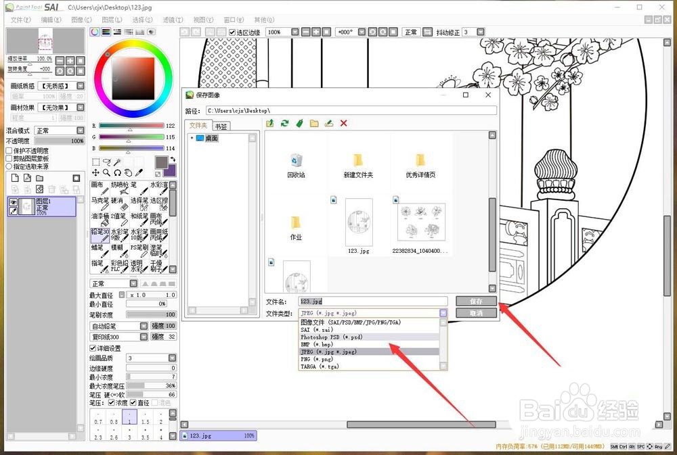This screenshot has width=677, height=455.
Task: Create a new layer folder icon
Action: pos(40,178)
